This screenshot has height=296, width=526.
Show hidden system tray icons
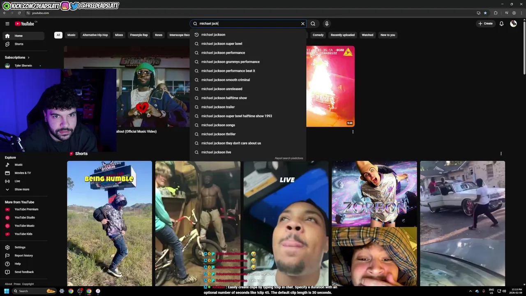[x=471, y=291]
